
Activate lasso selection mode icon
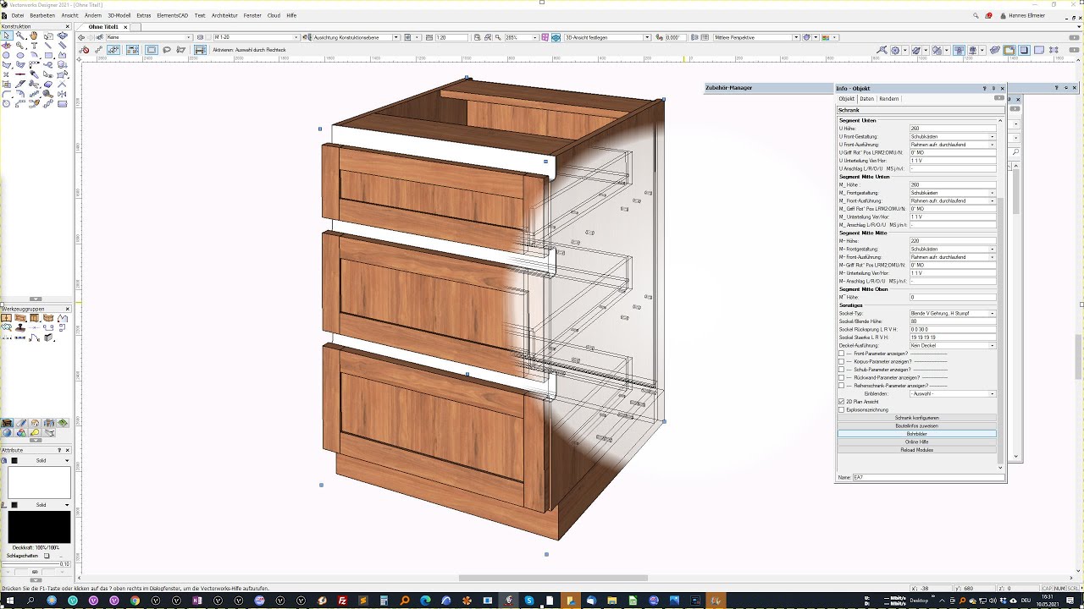(167, 50)
